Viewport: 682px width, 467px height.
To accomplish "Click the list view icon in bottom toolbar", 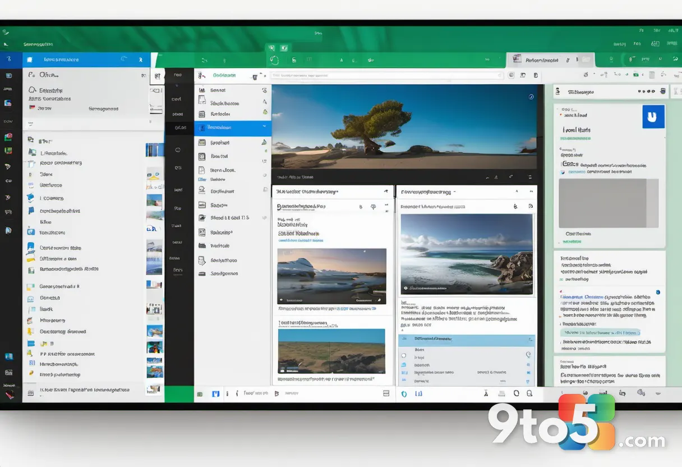I will [x=386, y=394].
